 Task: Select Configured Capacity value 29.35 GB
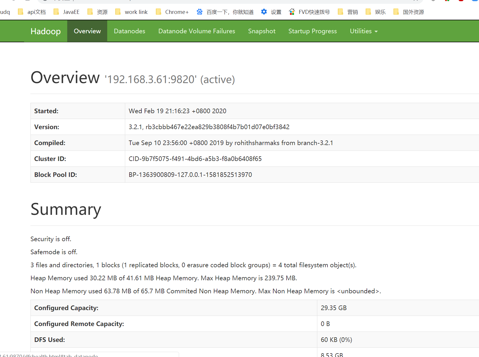[x=334, y=308]
